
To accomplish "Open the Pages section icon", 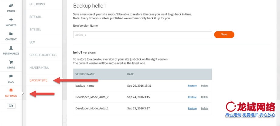I will pyautogui.click(x=11, y=6).
